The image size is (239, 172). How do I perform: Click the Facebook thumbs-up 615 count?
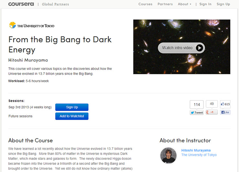tap(225, 104)
